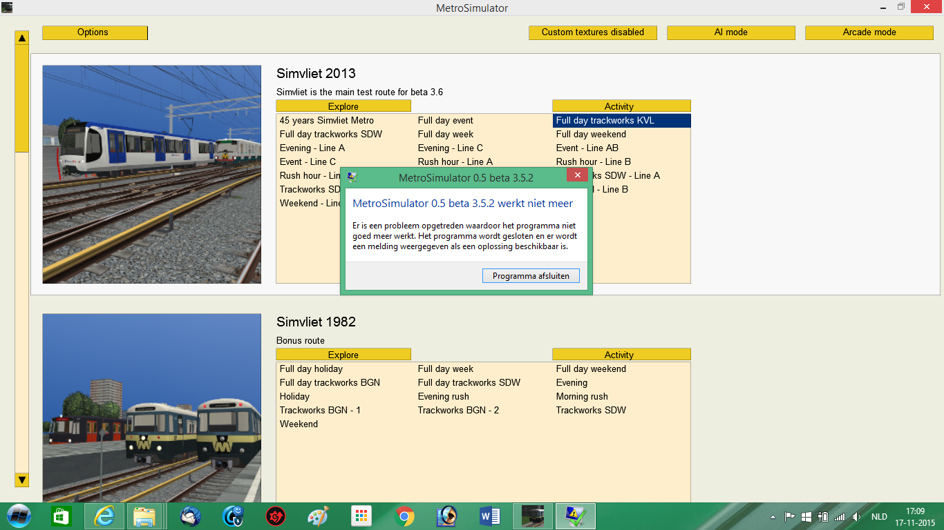The image size is (944, 530).
Task: Click the blue smiley globe taskbar icon
Action: tap(233, 516)
